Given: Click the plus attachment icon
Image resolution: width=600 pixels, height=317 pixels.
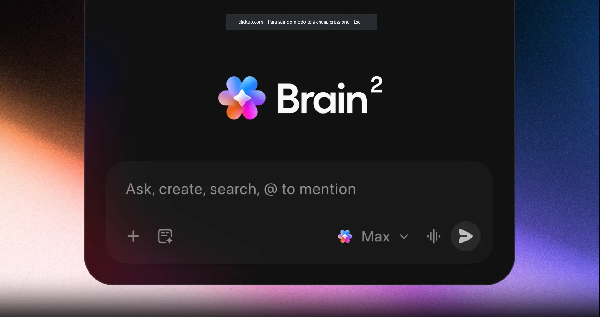Looking at the screenshot, I should point(133,236).
